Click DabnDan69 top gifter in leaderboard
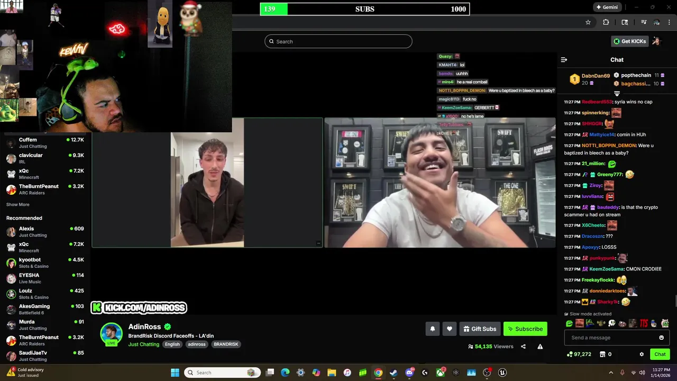Viewport: 677px width, 381px height. pos(596,76)
